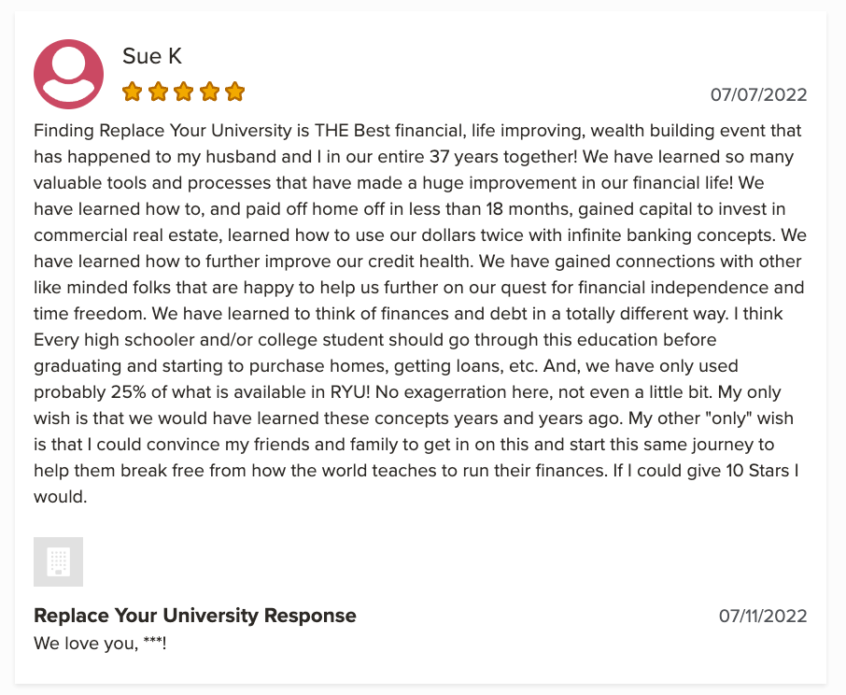846x695 pixels.
Task: Click the fourth gold rating star
Action: pyautogui.click(x=209, y=92)
